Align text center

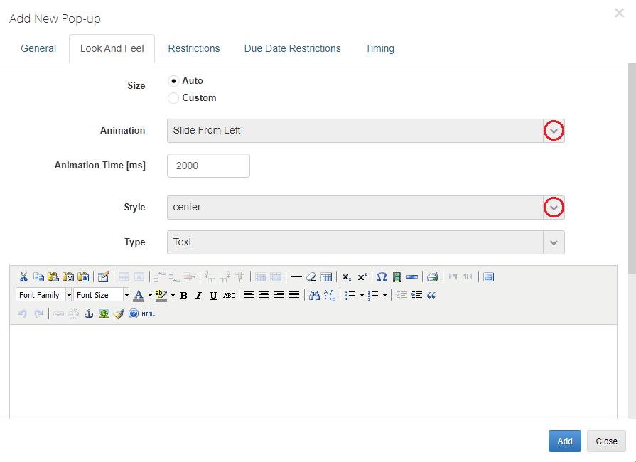[264, 295]
